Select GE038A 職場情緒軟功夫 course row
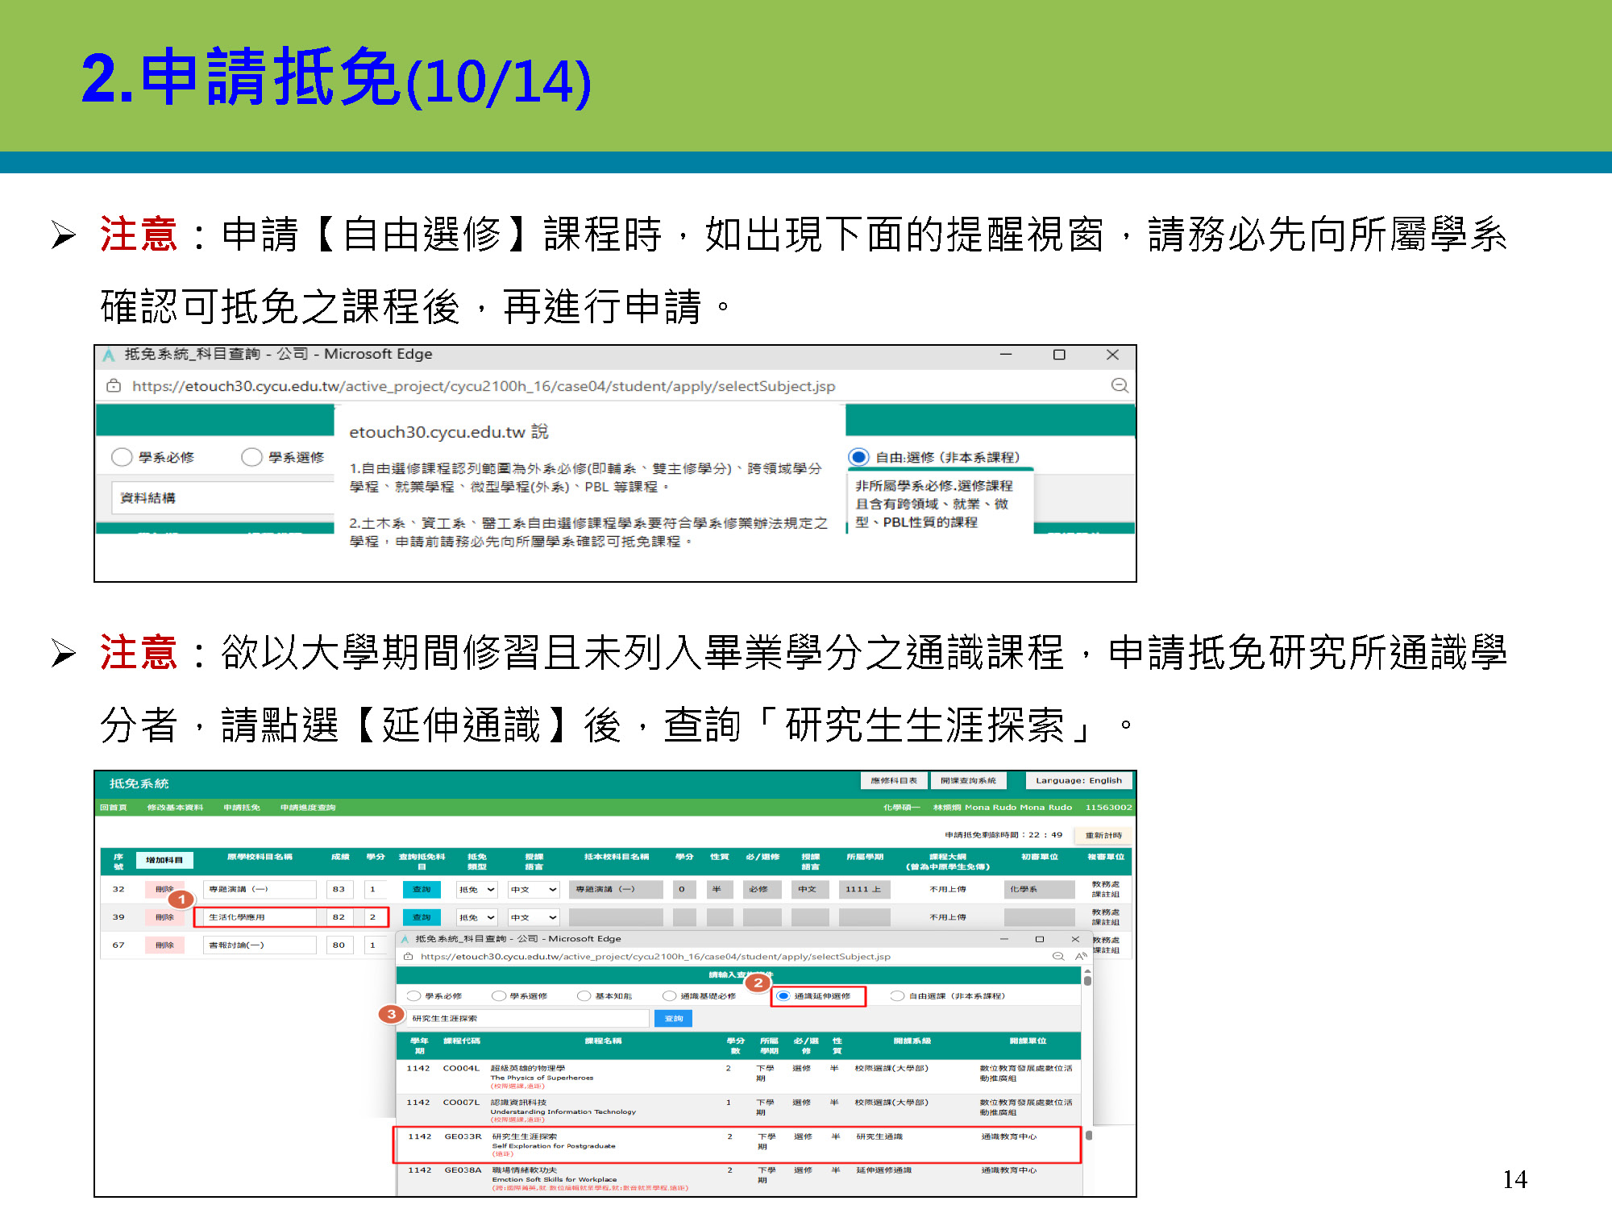The height and width of the screenshot is (1209, 1612). tap(738, 1178)
